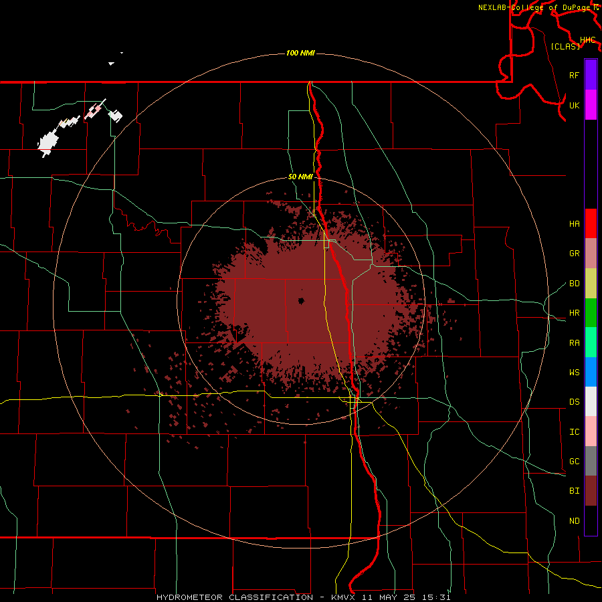Click the purple RF legend color swatch
Viewport: 602px width, 602px height.
point(591,75)
